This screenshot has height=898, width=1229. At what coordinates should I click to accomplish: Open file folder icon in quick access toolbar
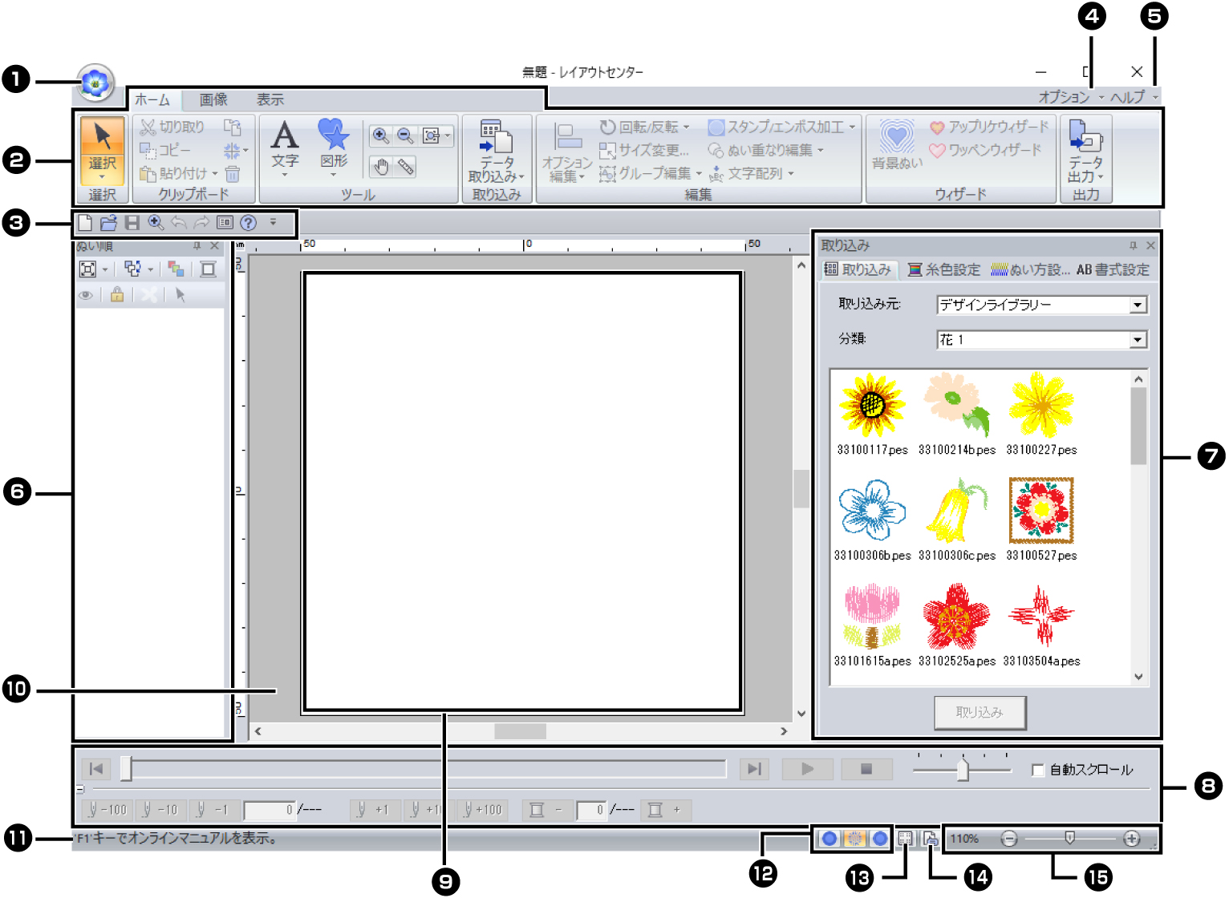click(108, 223)
